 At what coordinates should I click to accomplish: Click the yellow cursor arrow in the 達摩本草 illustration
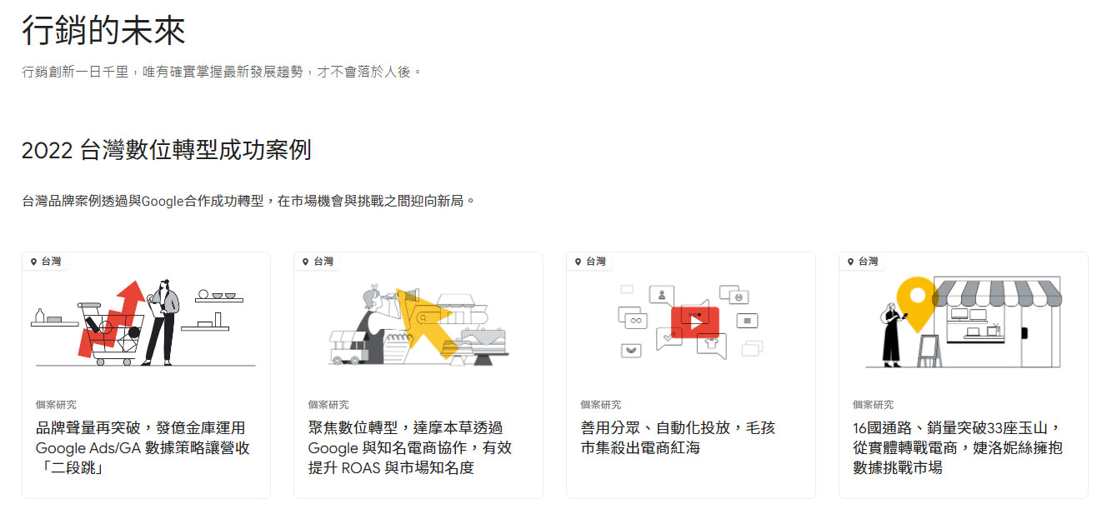[425, 321]
